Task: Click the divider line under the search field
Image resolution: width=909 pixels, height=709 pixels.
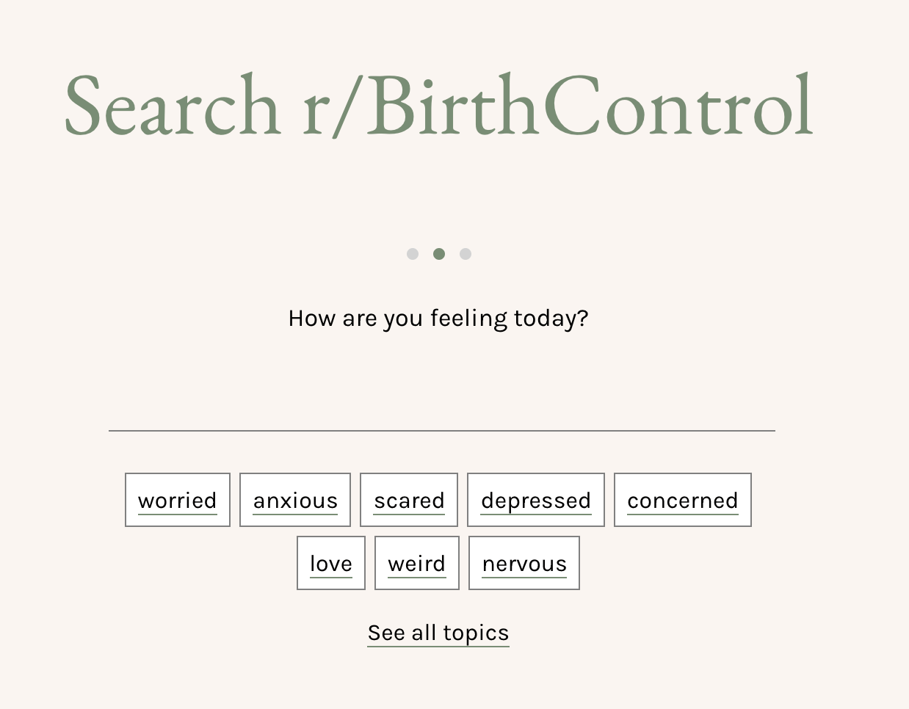Action: click(441, 431)
